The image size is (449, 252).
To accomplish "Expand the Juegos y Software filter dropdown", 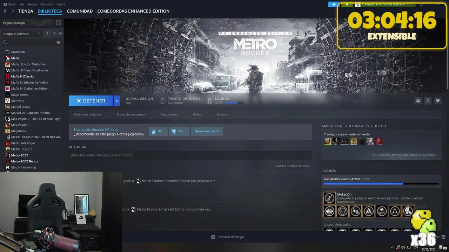I will pos(22,34).
